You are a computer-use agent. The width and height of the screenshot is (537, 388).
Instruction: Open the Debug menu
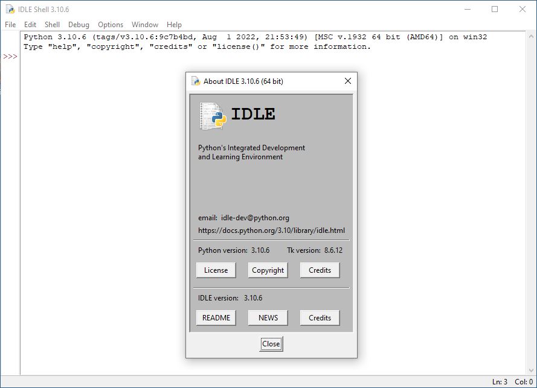click(x=79, y=25)
